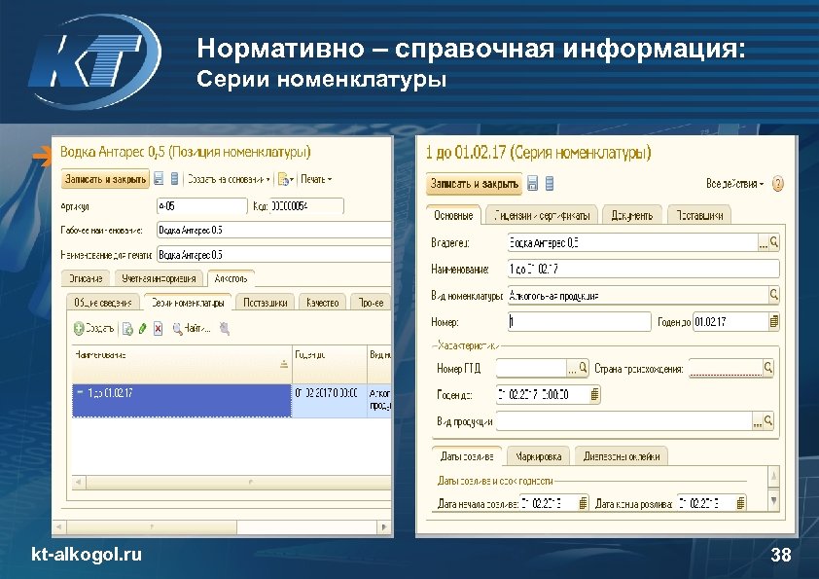
Task: Open the 'Печать' dropdown menu
Action: [316, 179]
